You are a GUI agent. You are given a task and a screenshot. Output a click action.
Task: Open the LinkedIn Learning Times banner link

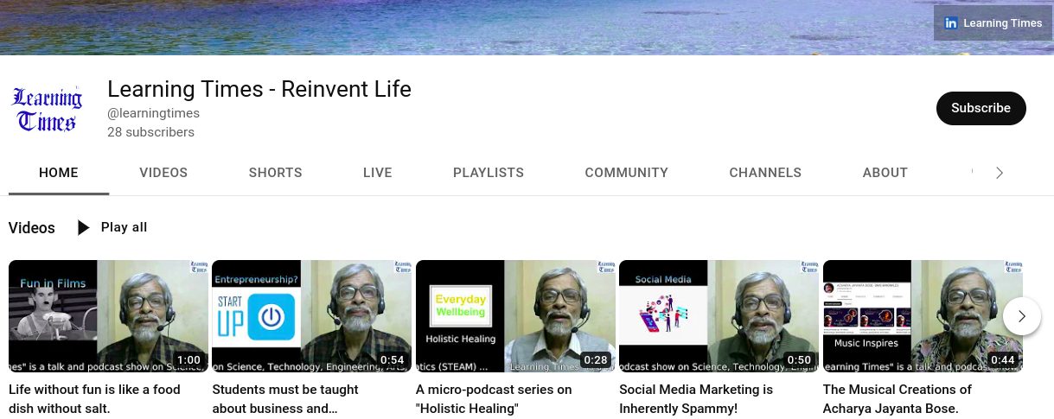pos(993,23)
